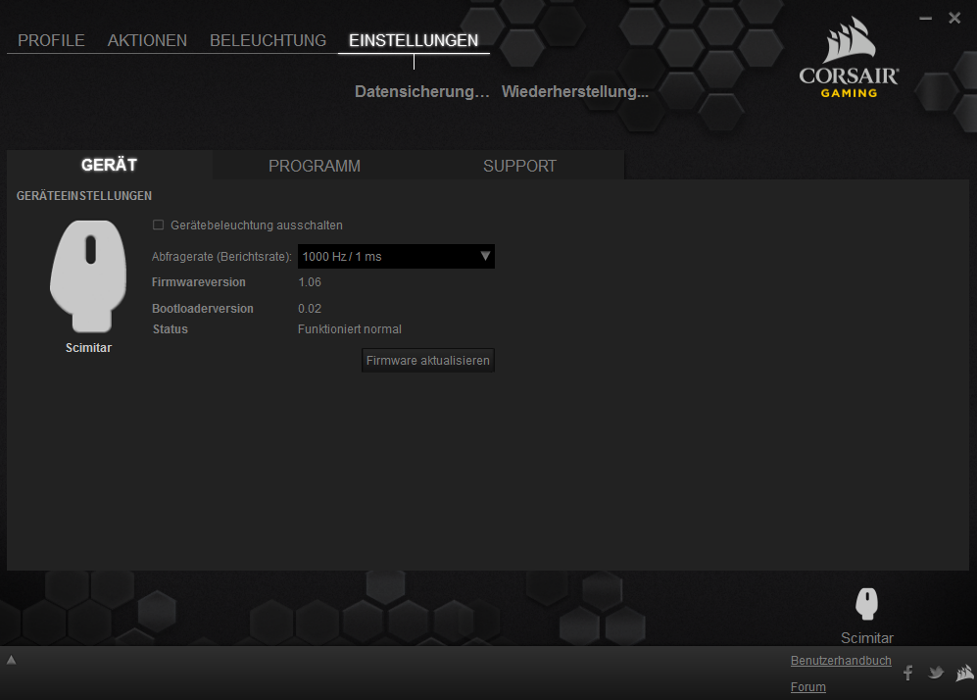Click the Firmwareversion label
Viewport: 977px width, 700px height.
199,282
